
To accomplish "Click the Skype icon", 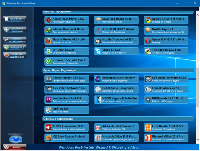I will pos(98,51).
